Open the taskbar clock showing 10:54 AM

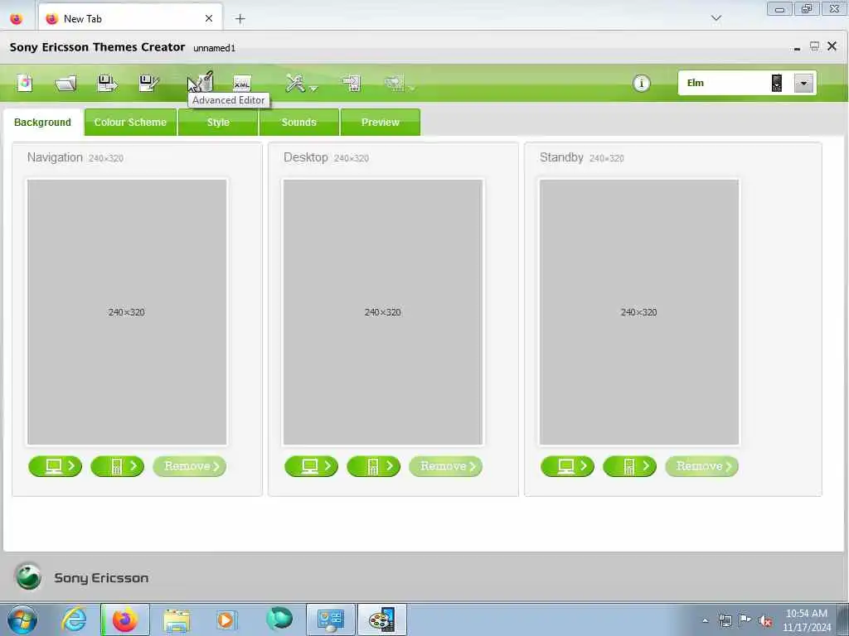click(x=806, y=619)
